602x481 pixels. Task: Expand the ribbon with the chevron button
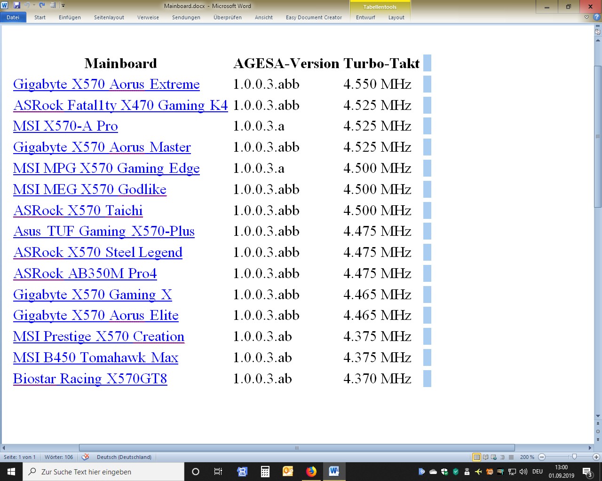[586, 17]
